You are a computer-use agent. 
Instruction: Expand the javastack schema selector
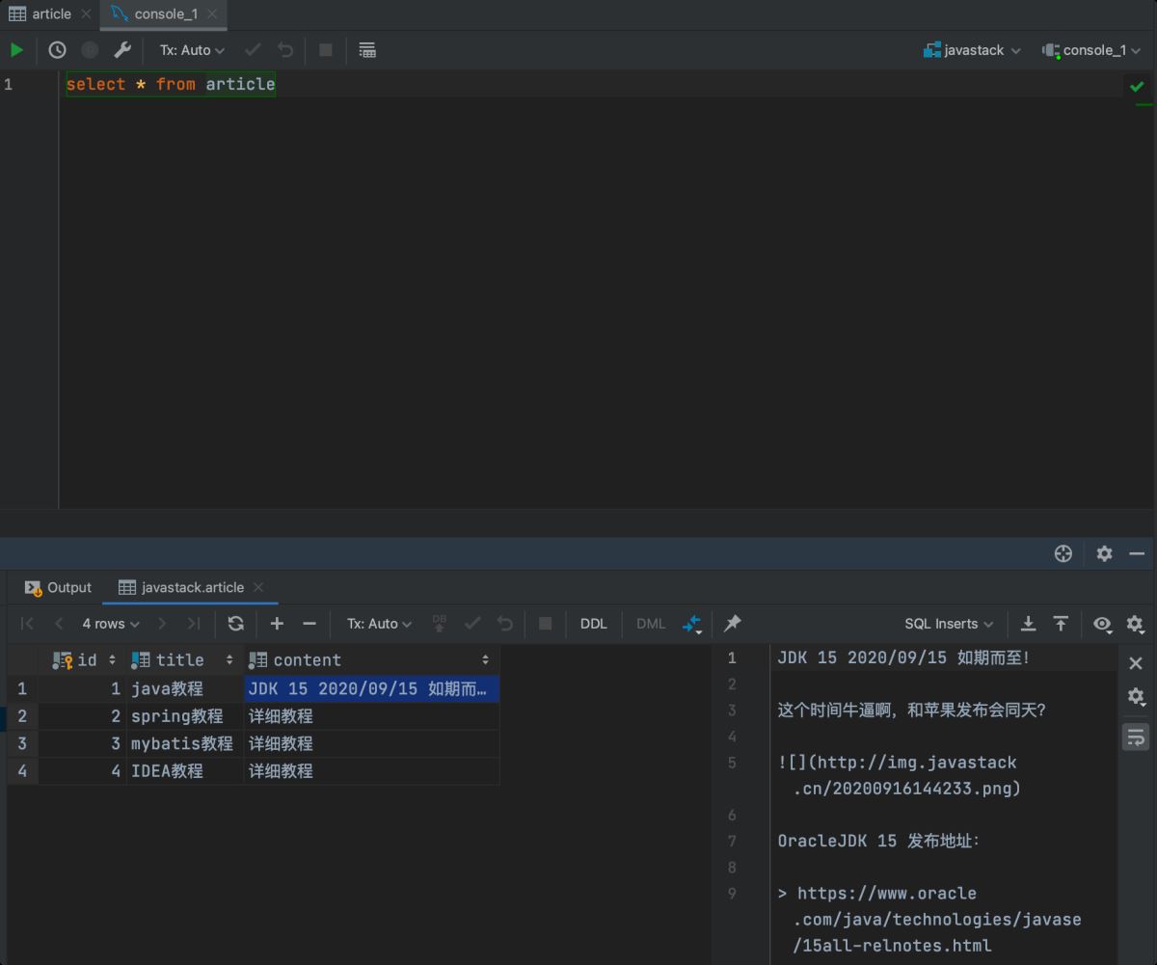pyautogui.click(x=973, y=50)
